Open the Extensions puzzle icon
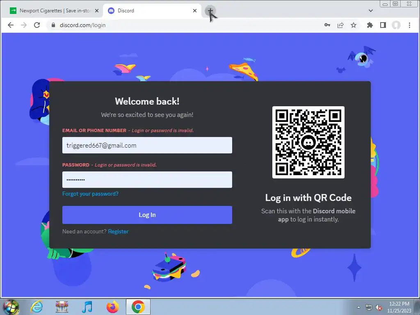This screenshot has height=315, width=420. [x=370, y=25]
